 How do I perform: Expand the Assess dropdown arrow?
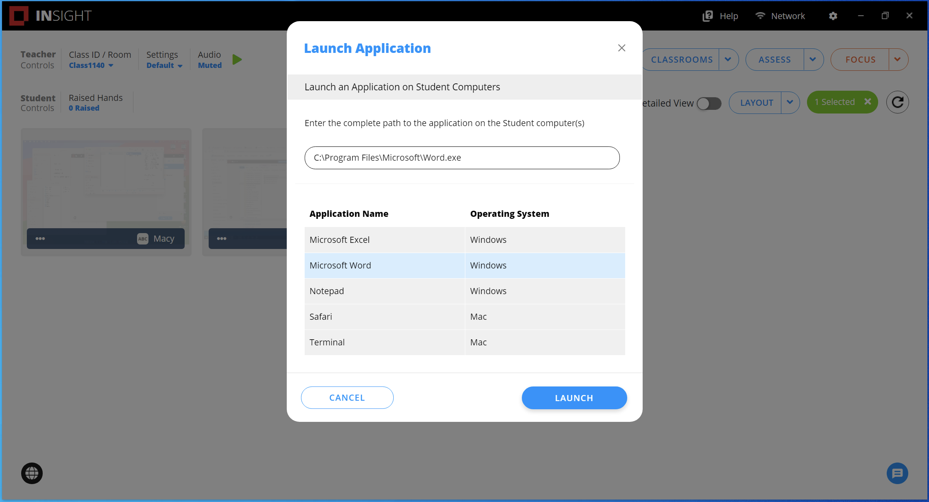click(x=813, y=59)
